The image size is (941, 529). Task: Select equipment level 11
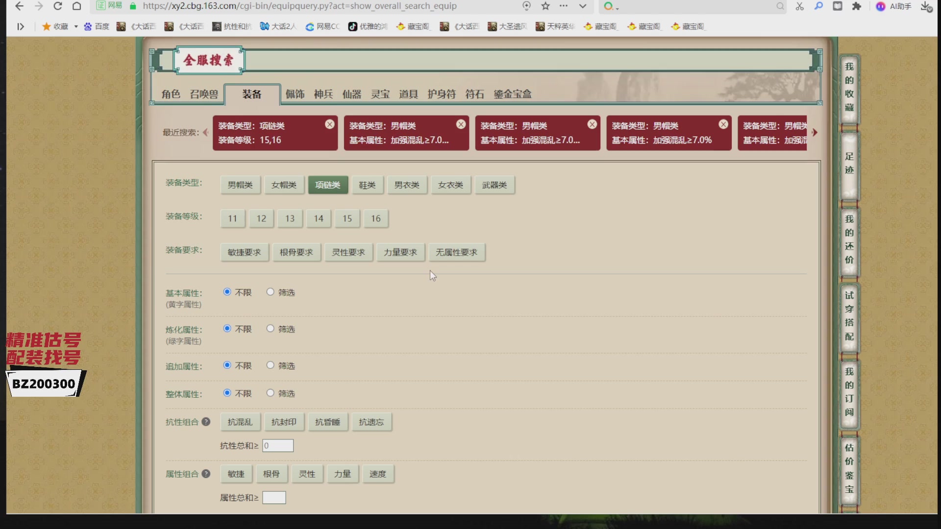[x=233, y=218]
